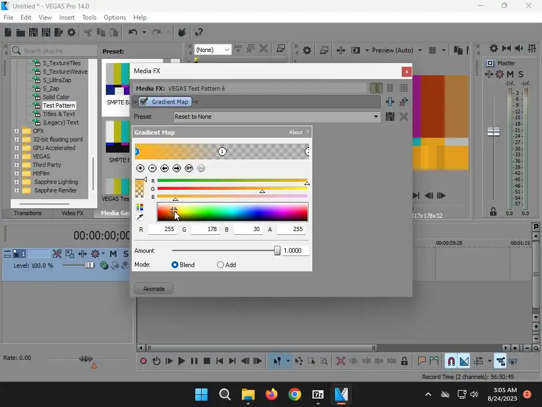Viewport: 542px width, 407px height.
Task: Click the Undo arrow icon
Action: [133, 32]
